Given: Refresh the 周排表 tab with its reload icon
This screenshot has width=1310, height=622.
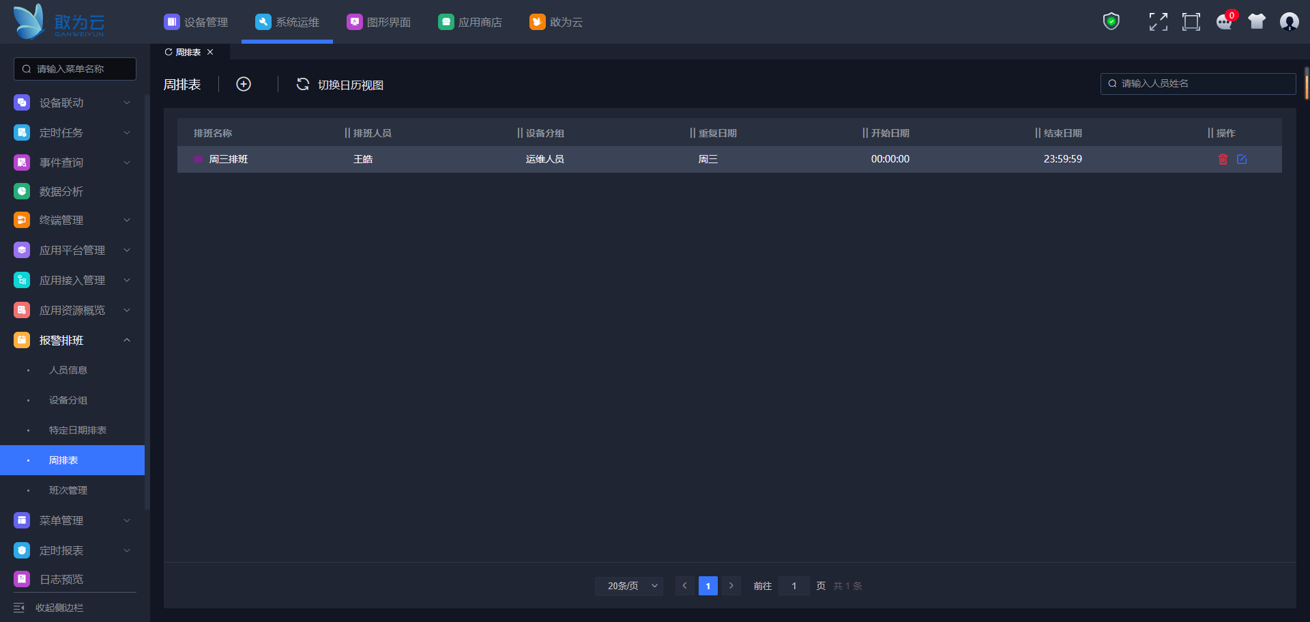Looking at the screenshot, I should 169,52.
